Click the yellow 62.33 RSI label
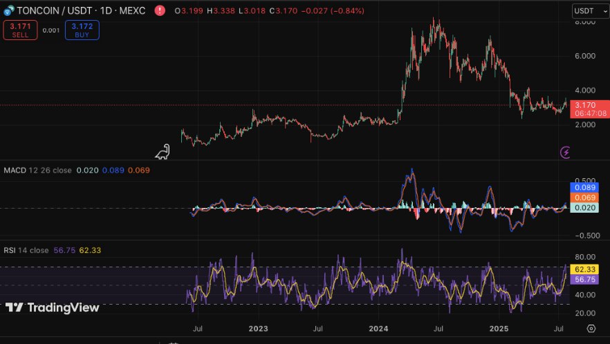This screenshot has width=610, height=344. click(584, 269)
